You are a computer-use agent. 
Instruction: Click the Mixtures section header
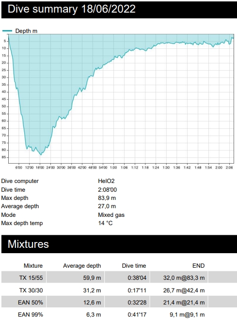point(118,244)
